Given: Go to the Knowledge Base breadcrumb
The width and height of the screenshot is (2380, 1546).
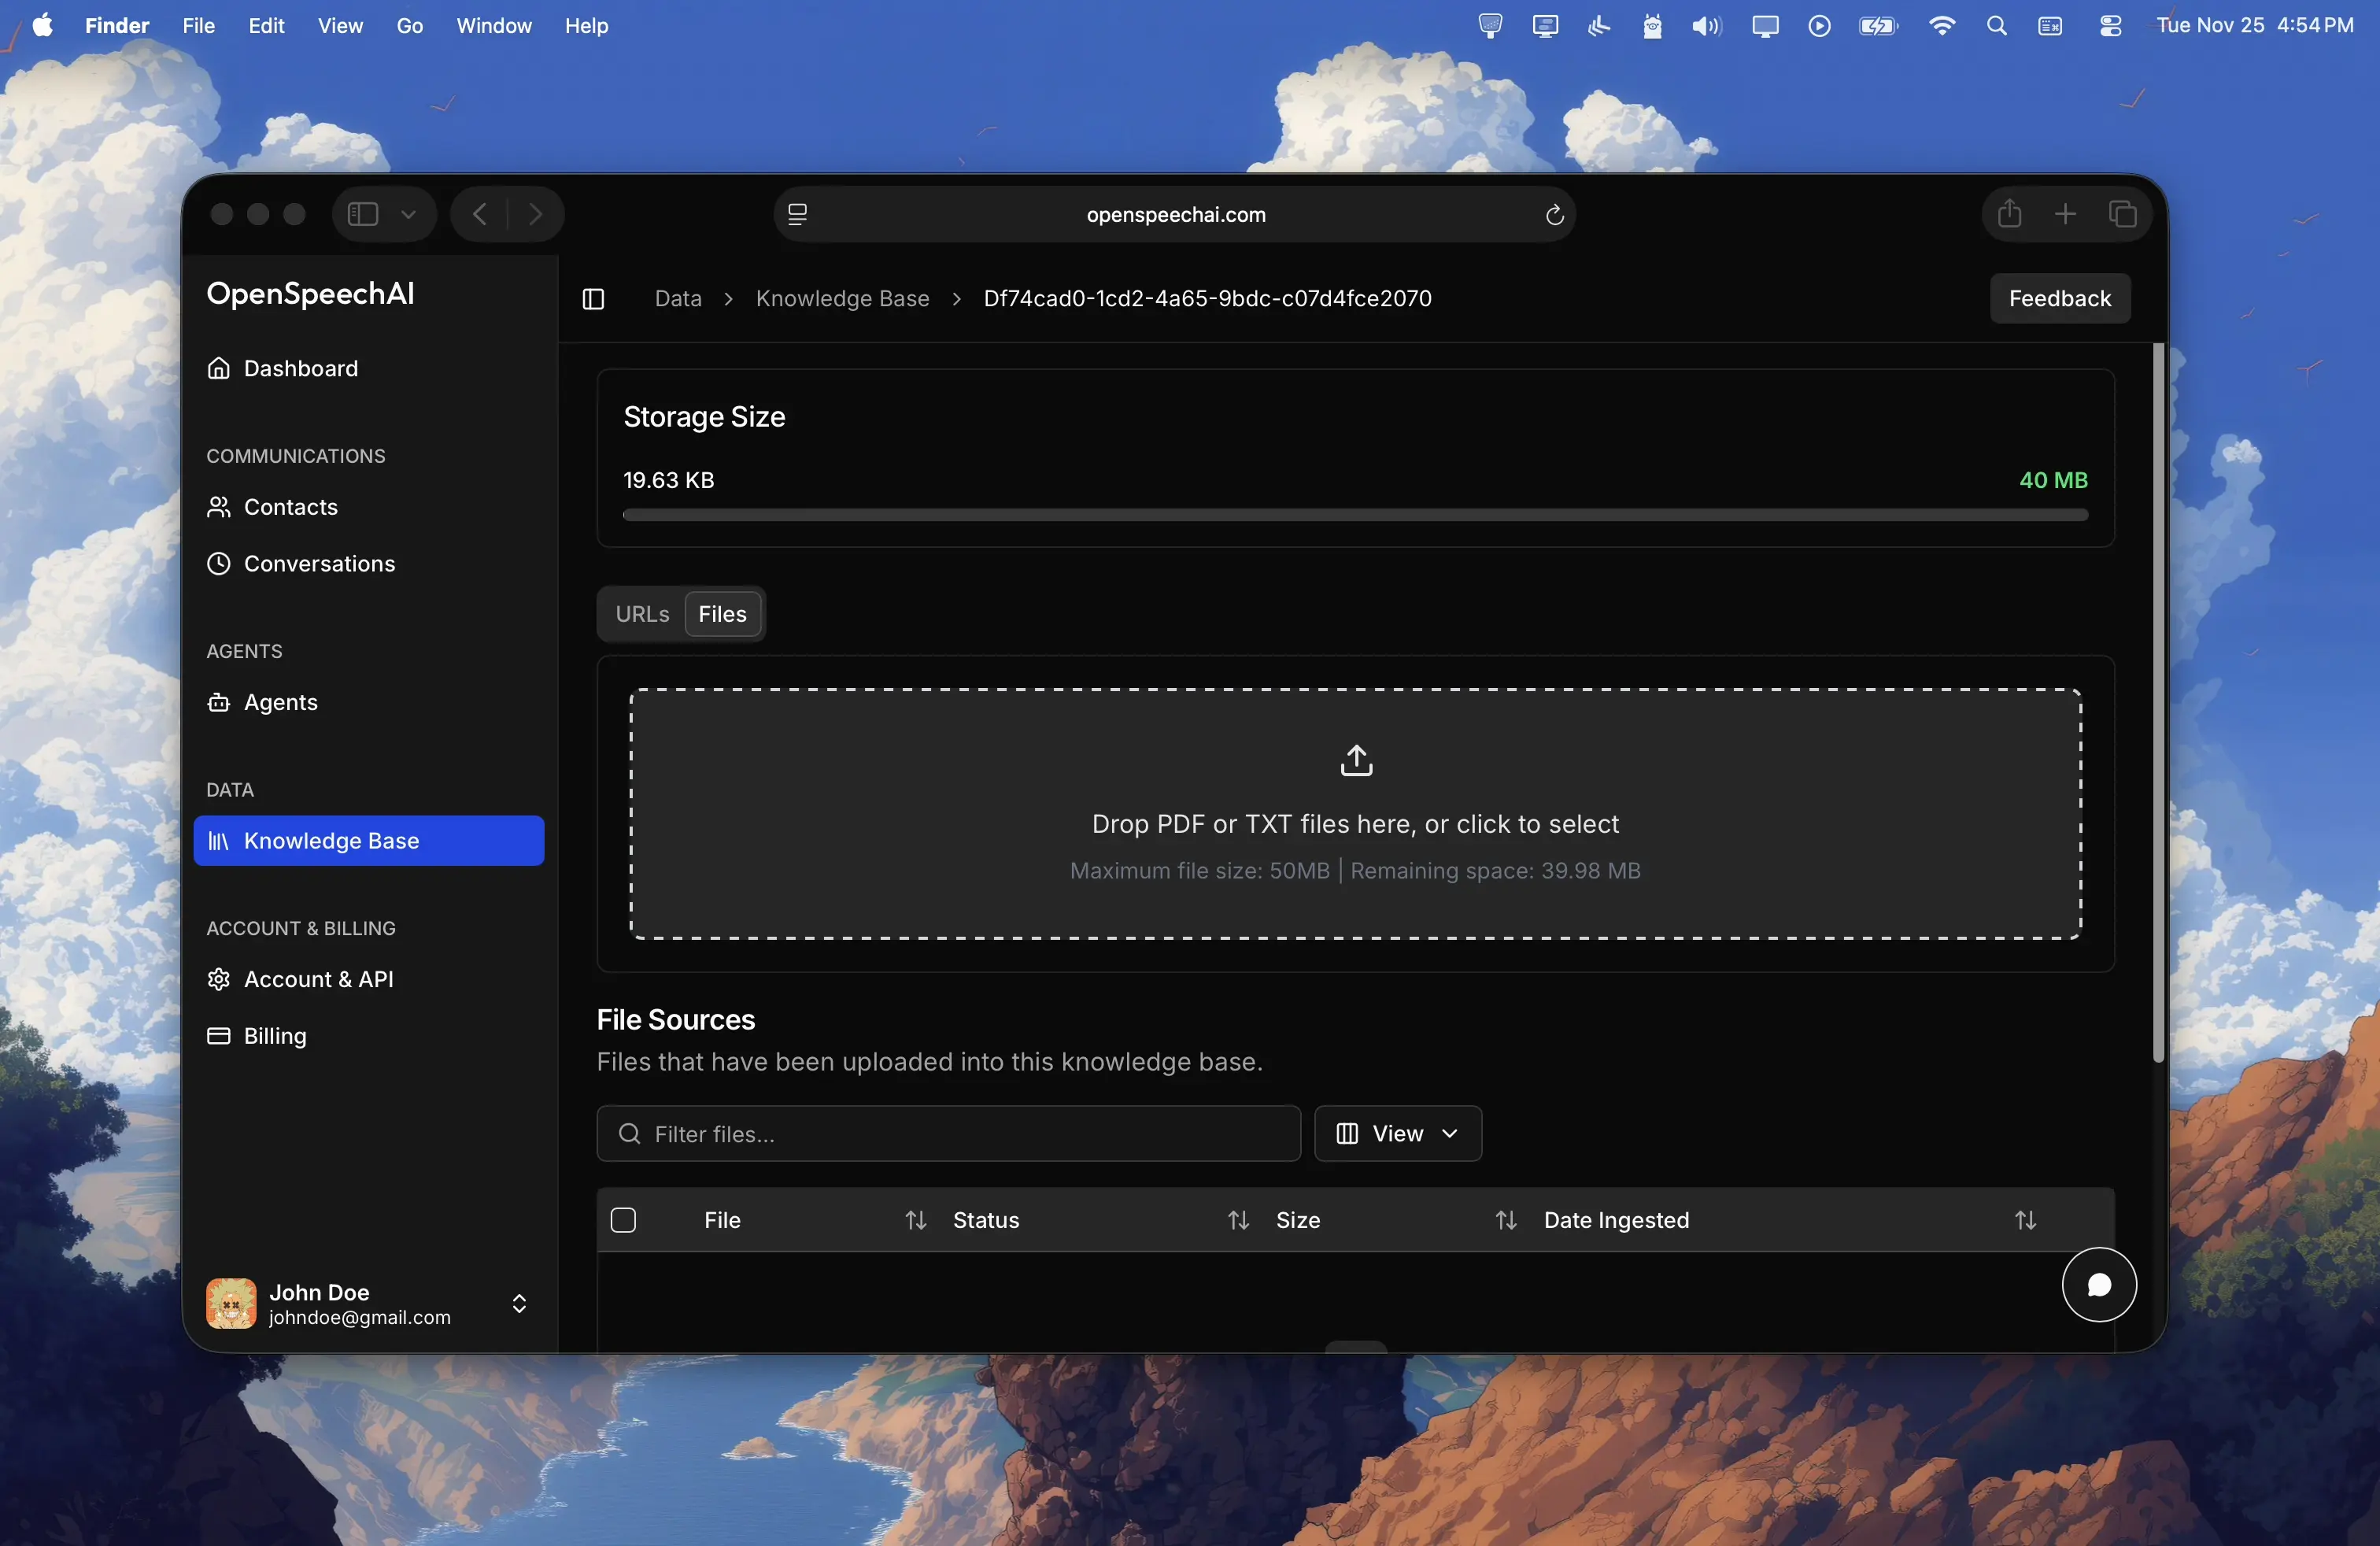Looking at the screenshot, I should pos(842,298).
